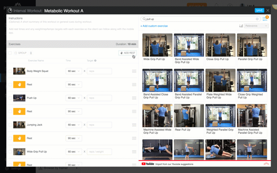
Task: Toggle the select-all exercises checkbox
Action: point(10,53)
